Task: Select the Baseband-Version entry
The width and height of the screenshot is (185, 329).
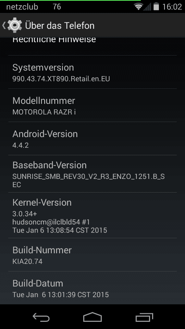Action: [x=92, y=174]
